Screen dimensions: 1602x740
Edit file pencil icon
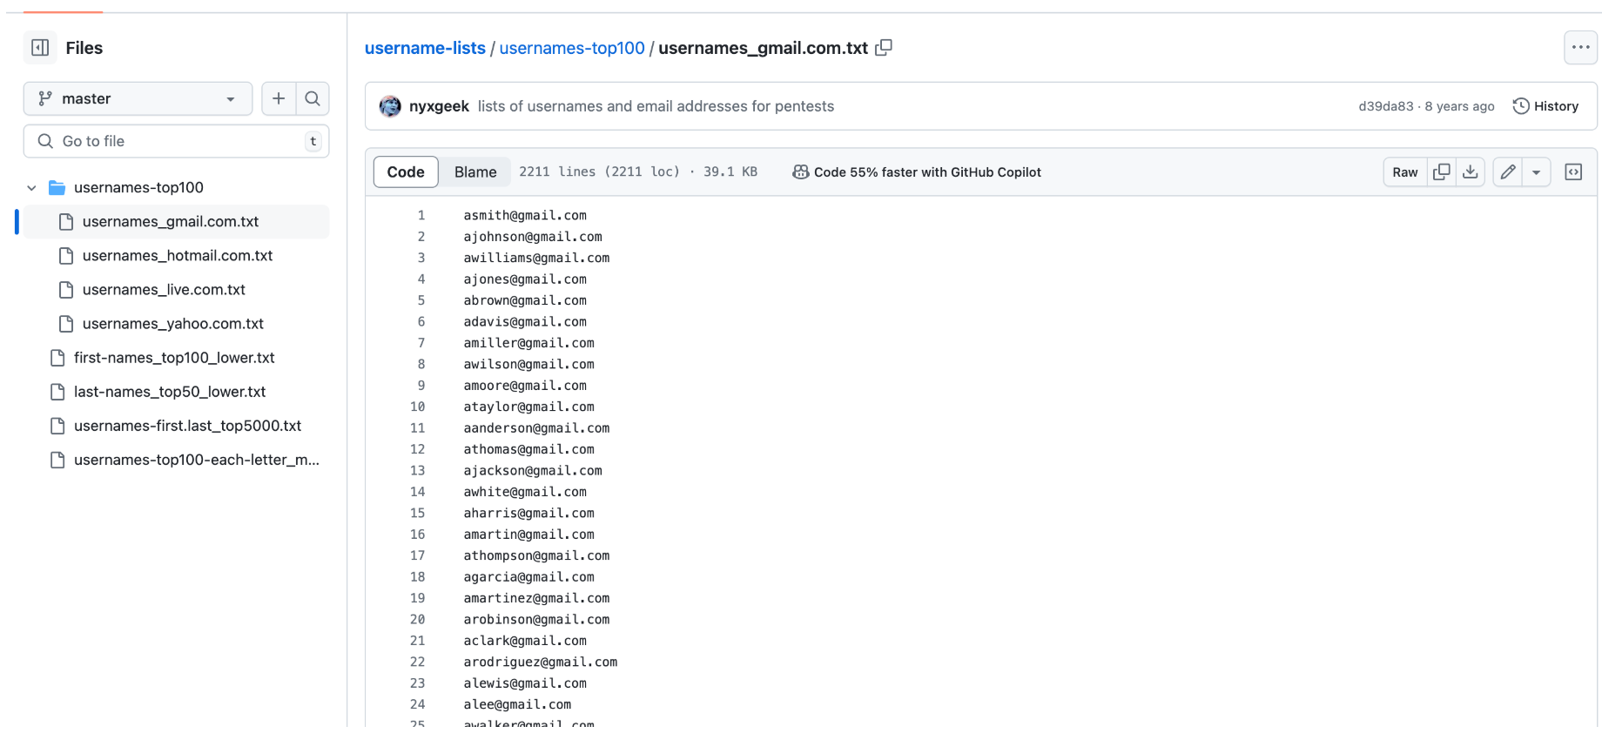click(1508, 172)
